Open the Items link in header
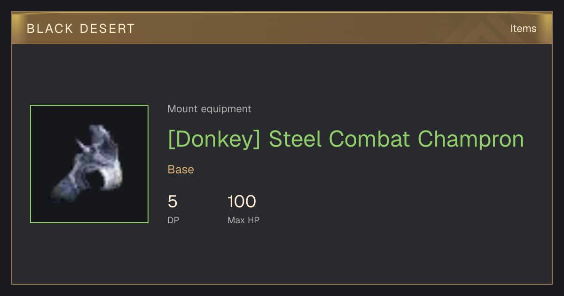 pyautogui.click(x=523, y=29)
